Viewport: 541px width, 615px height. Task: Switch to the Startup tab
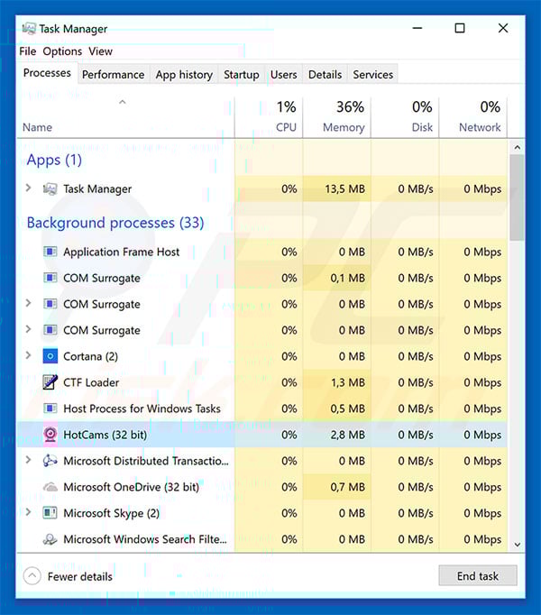click(x=242, y=75)
